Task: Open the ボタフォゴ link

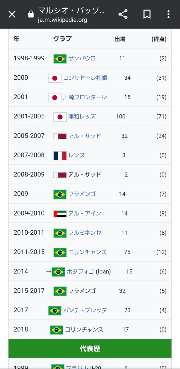Action: click(x=81, y=271)
